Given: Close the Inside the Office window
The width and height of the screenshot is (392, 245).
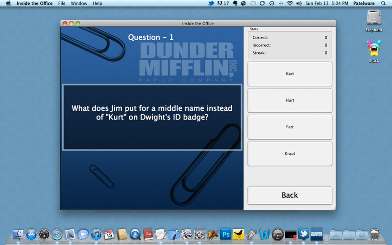Looking at the screenshot, I should [65, 23].
